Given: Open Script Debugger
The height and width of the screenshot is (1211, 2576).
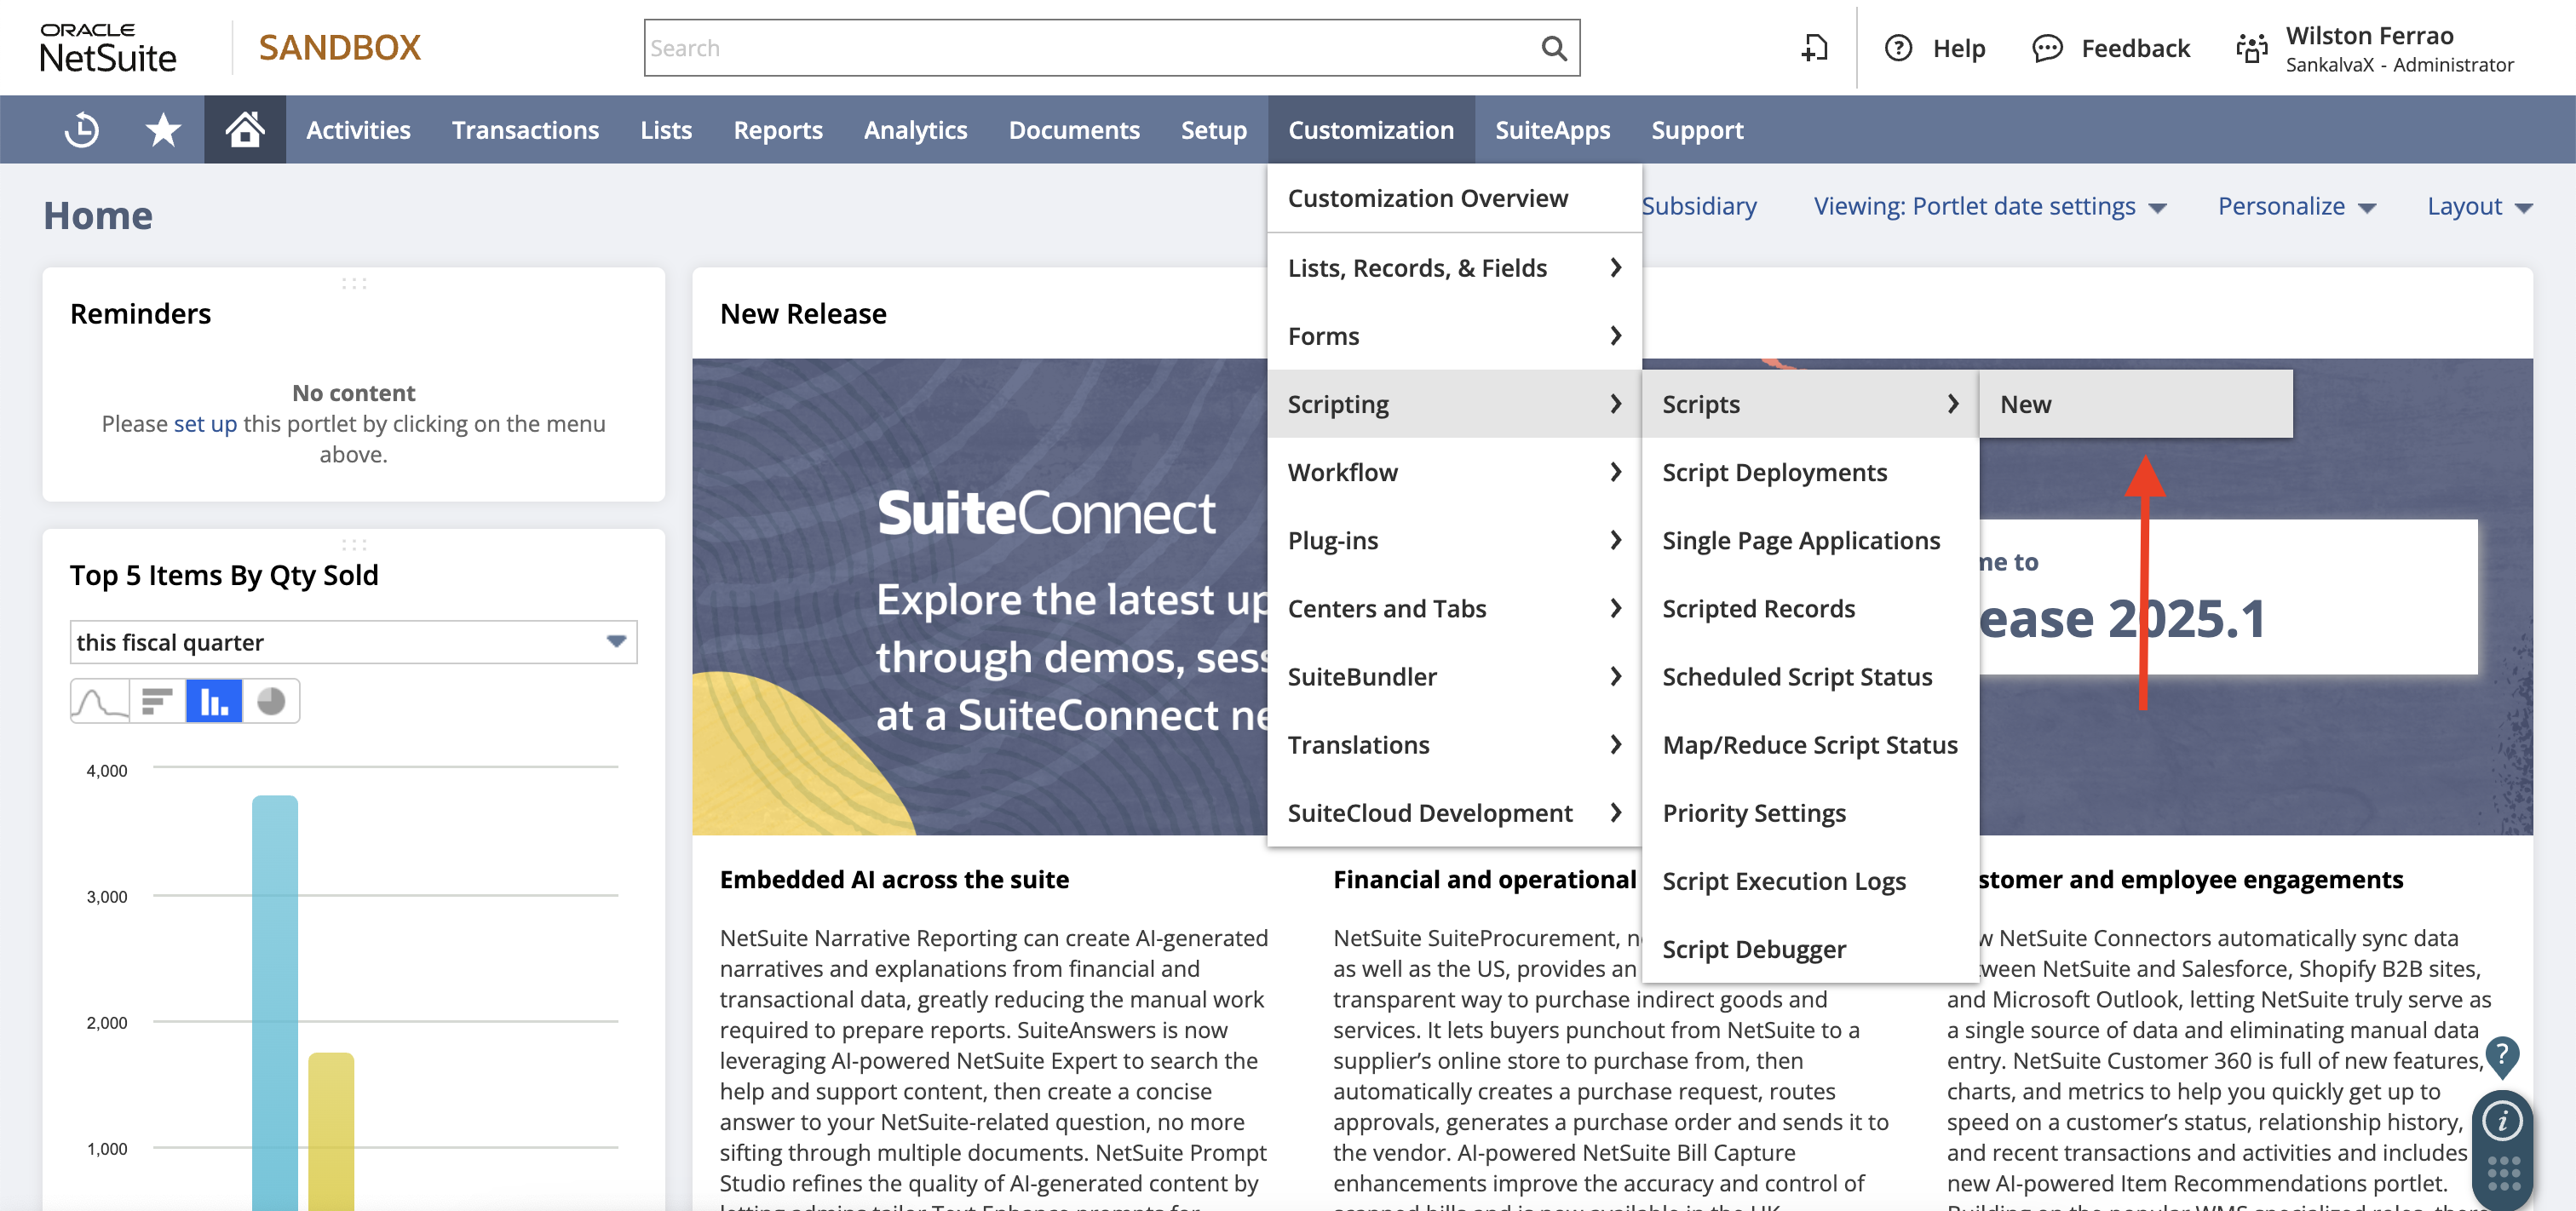Looking at the screenshot, I should [1810, 948].
